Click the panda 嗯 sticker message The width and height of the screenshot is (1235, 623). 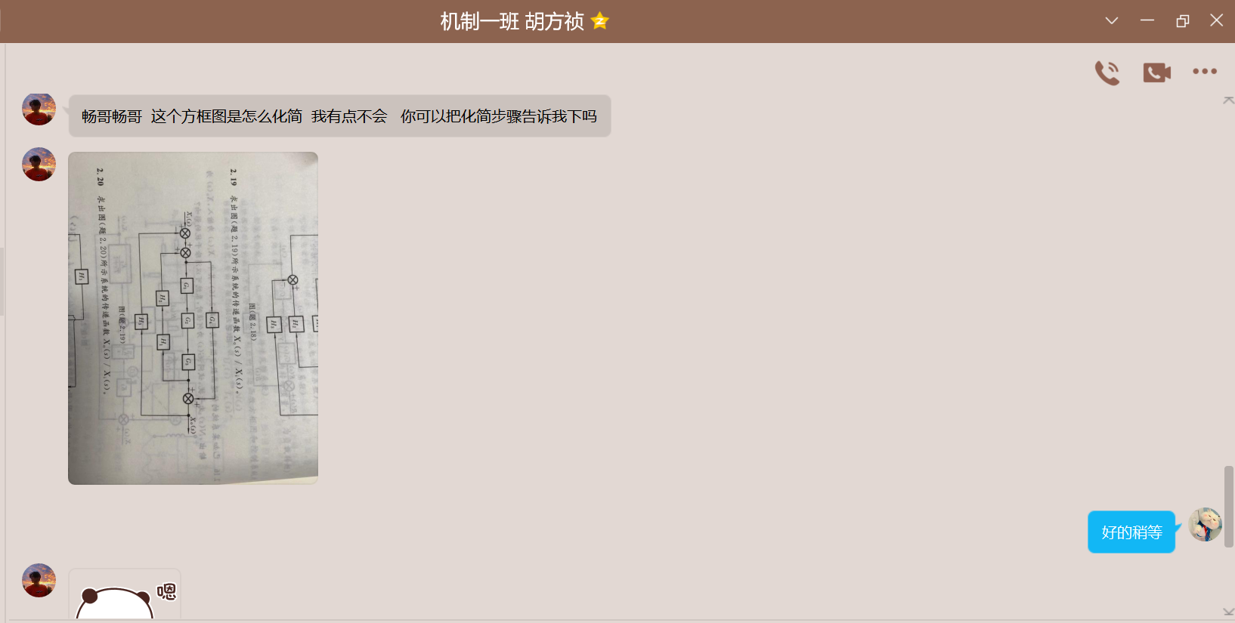tap(125, 597)
